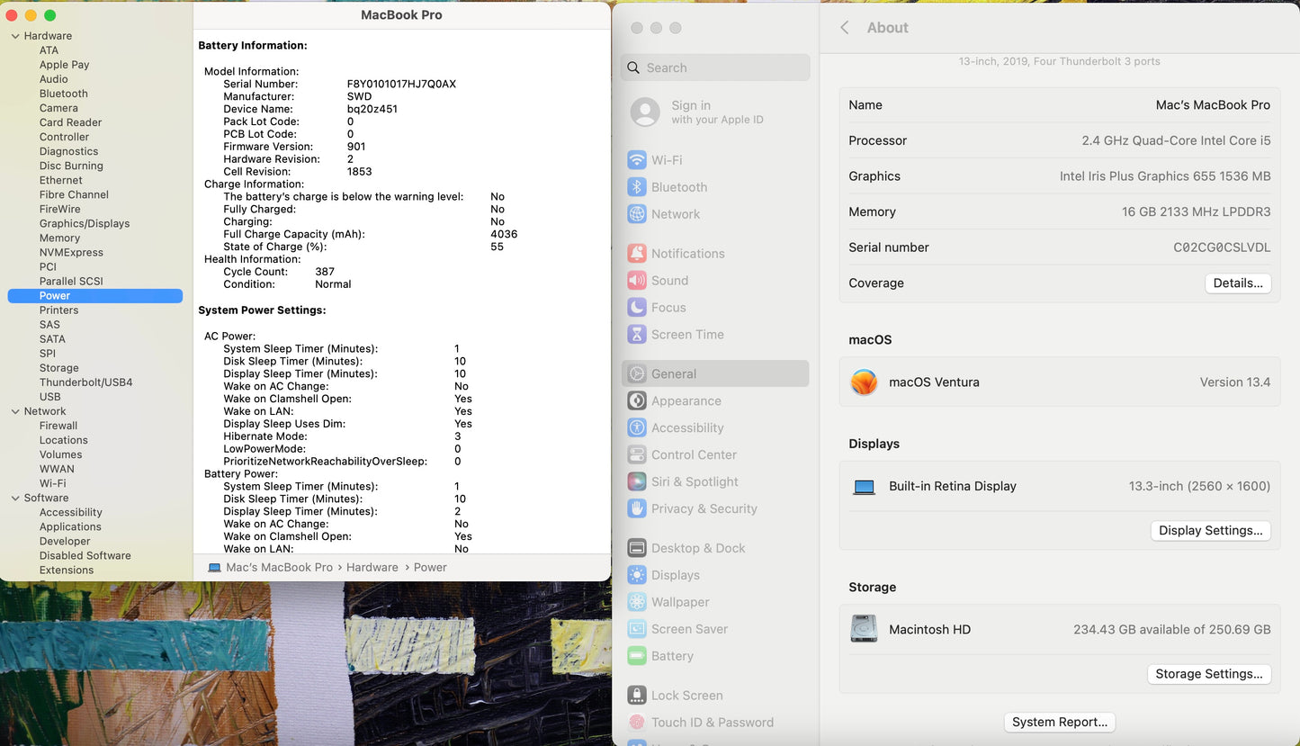Image resolution: width=1300 pixels, height=746 pixels.
Task: Open Screen Time settings
Action: point(686,334)
